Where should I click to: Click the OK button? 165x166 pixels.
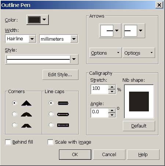point(75,155)
